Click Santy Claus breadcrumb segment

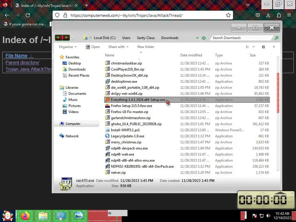pyautogui.click(x=146, y=38)
